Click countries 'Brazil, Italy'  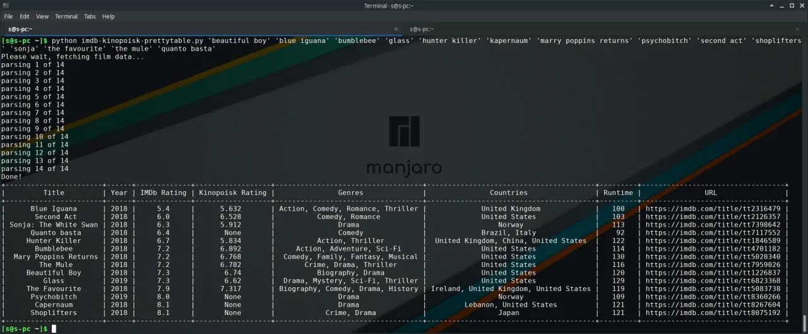(509, 233)
